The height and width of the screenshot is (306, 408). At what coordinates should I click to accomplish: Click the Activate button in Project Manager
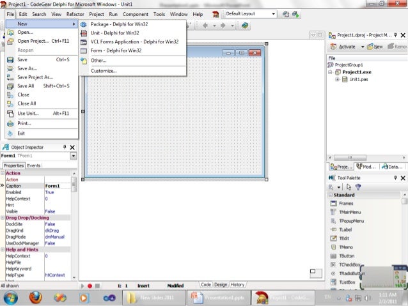click(x=343, y=47)
